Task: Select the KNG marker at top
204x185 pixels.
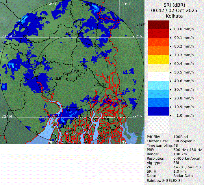Action: [83, 5]
